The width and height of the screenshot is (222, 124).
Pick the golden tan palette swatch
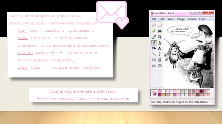click(163, 95)
